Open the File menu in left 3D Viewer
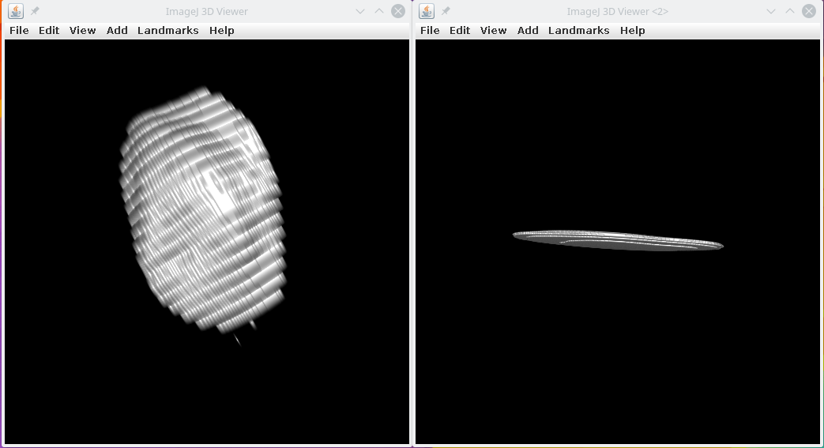This screenshot has width=824, height=448. 19,30
